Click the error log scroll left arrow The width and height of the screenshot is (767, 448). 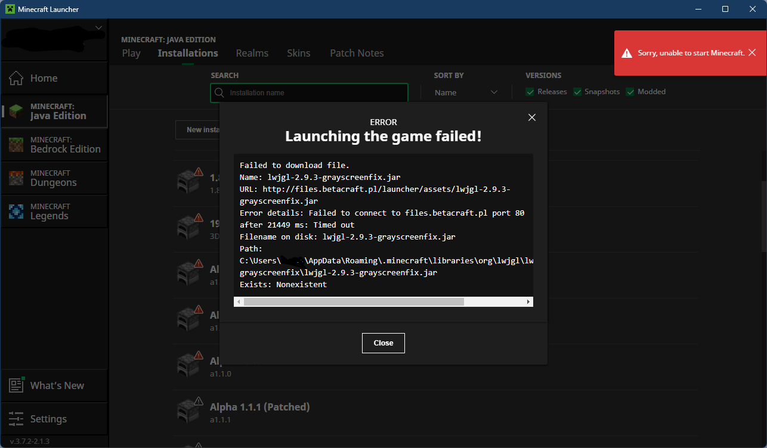(x=239, y=302)
